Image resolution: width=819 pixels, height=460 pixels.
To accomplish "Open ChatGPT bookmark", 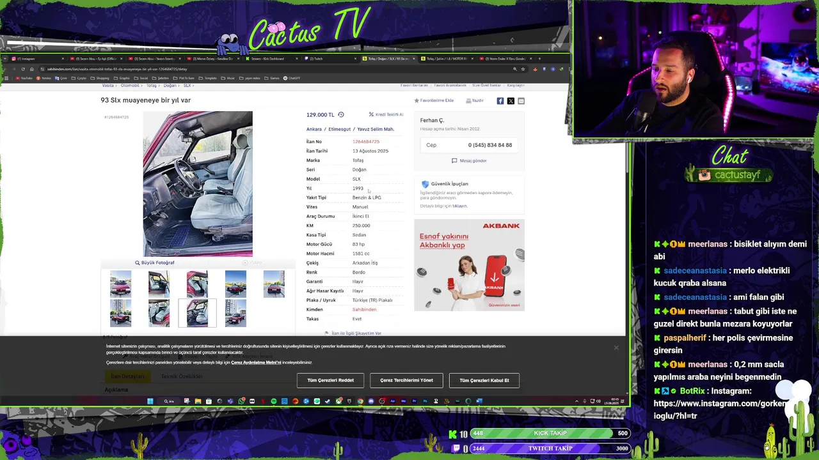I will tap(292, 78).
